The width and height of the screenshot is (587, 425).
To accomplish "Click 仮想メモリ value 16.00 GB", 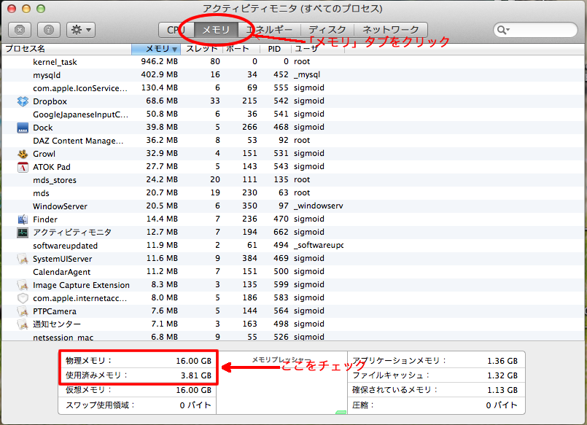I will pos(193,390).
